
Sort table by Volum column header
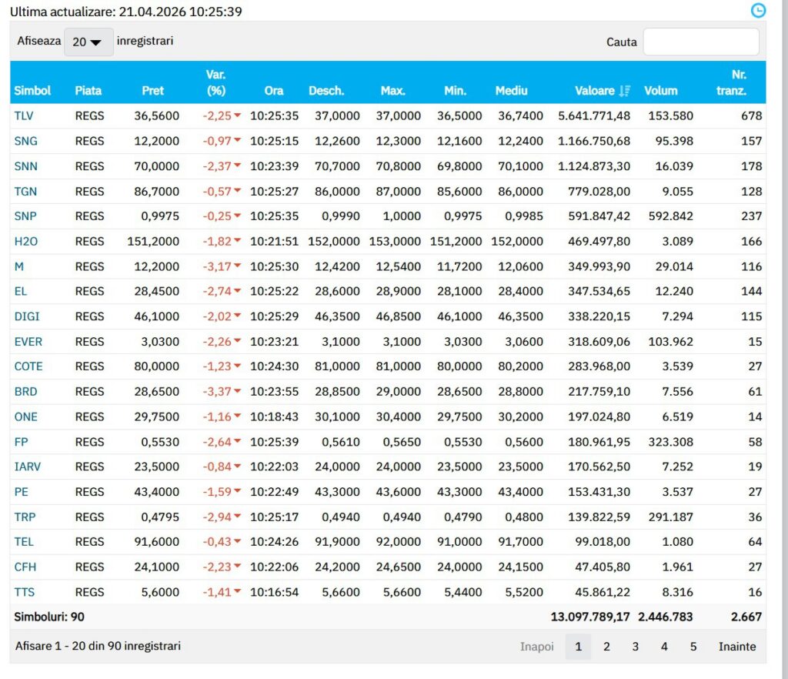click(660, 91)
